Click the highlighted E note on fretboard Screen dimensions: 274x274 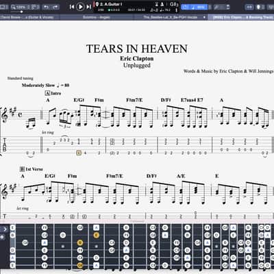pyautogui.click(x=96, y=235)
